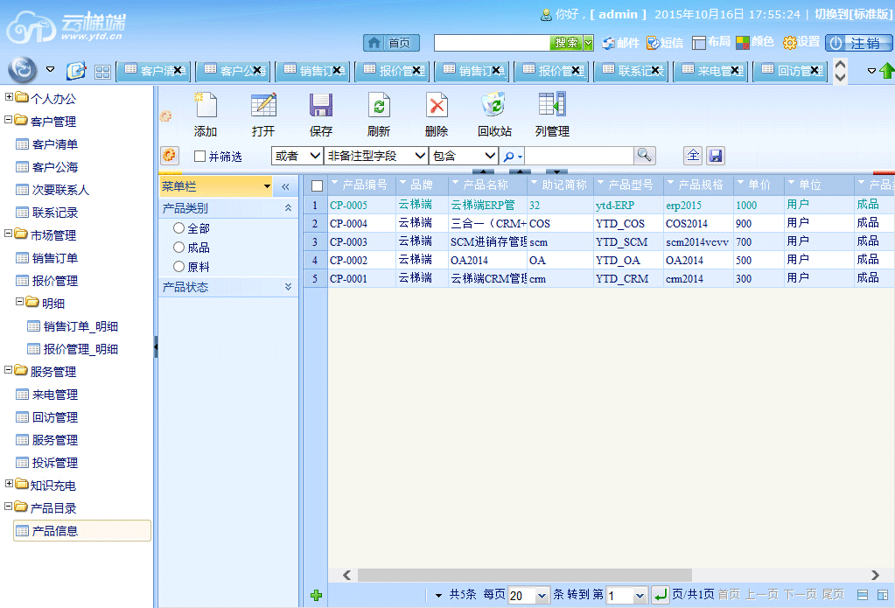
Task: Click the 尾页 last page link
Action: [x=833, y=595]
